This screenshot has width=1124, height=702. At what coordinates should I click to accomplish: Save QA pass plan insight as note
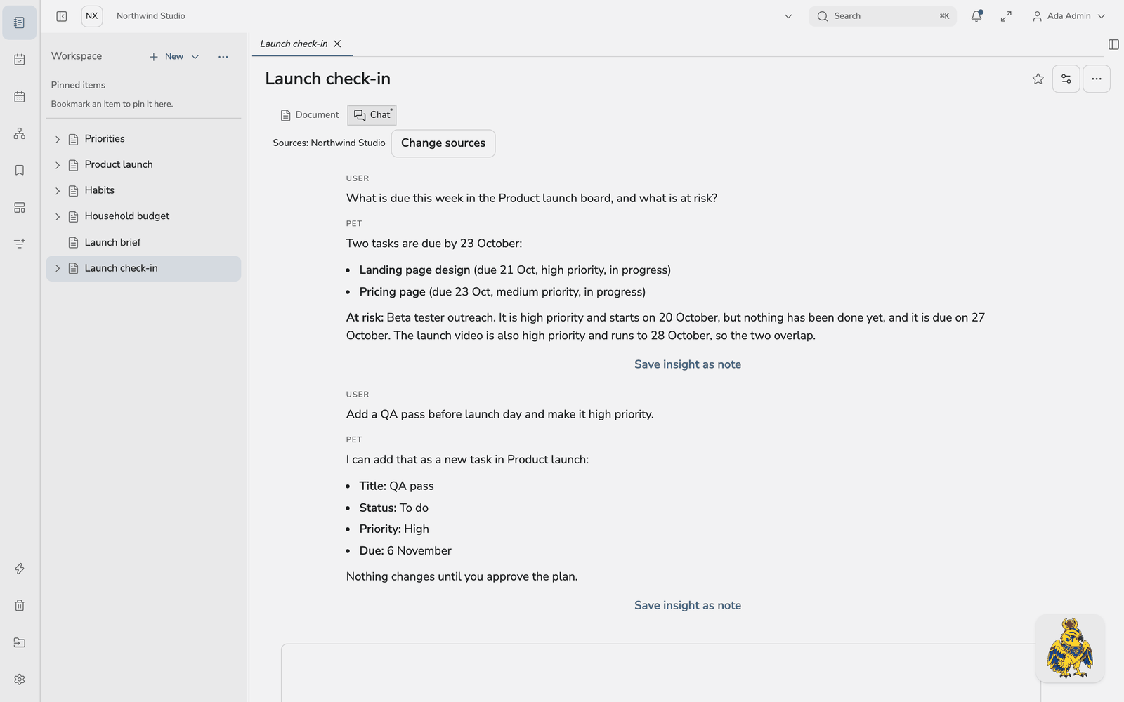[688, 605]
